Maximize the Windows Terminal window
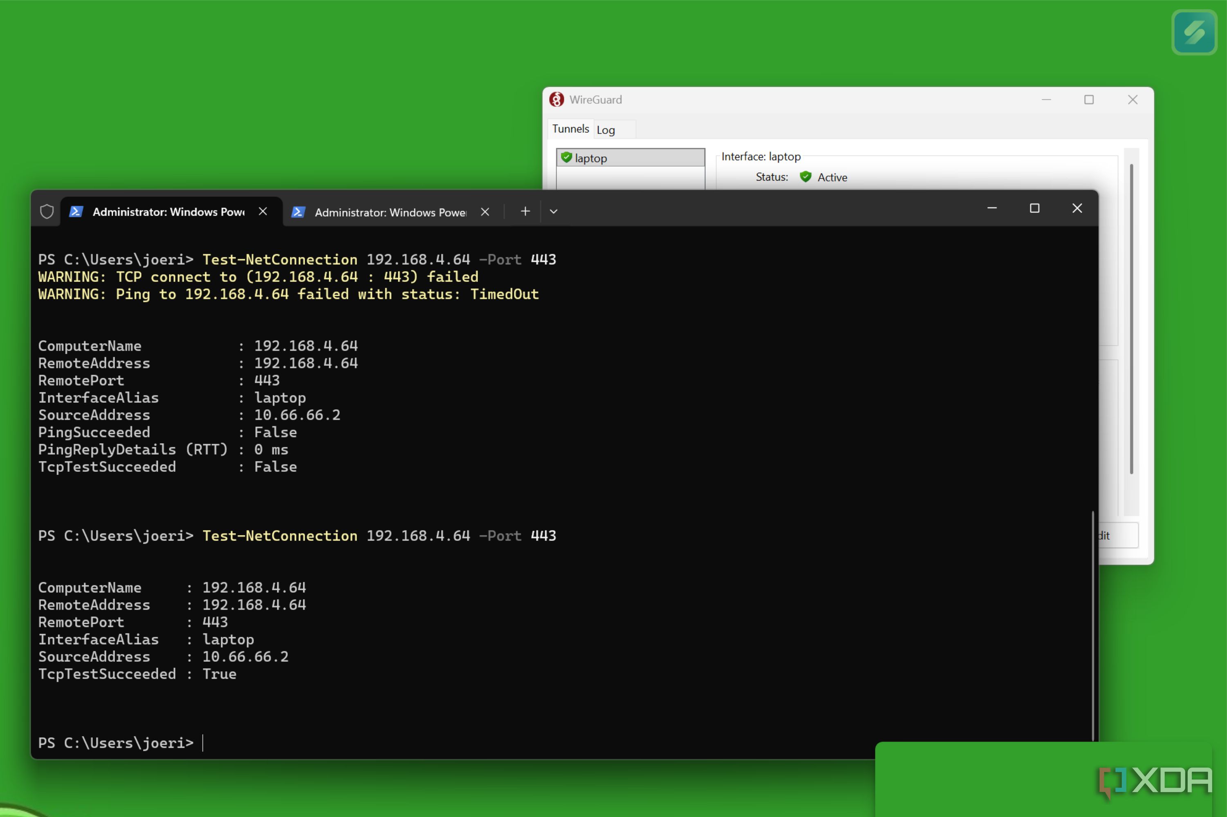 pos(1034,208)
